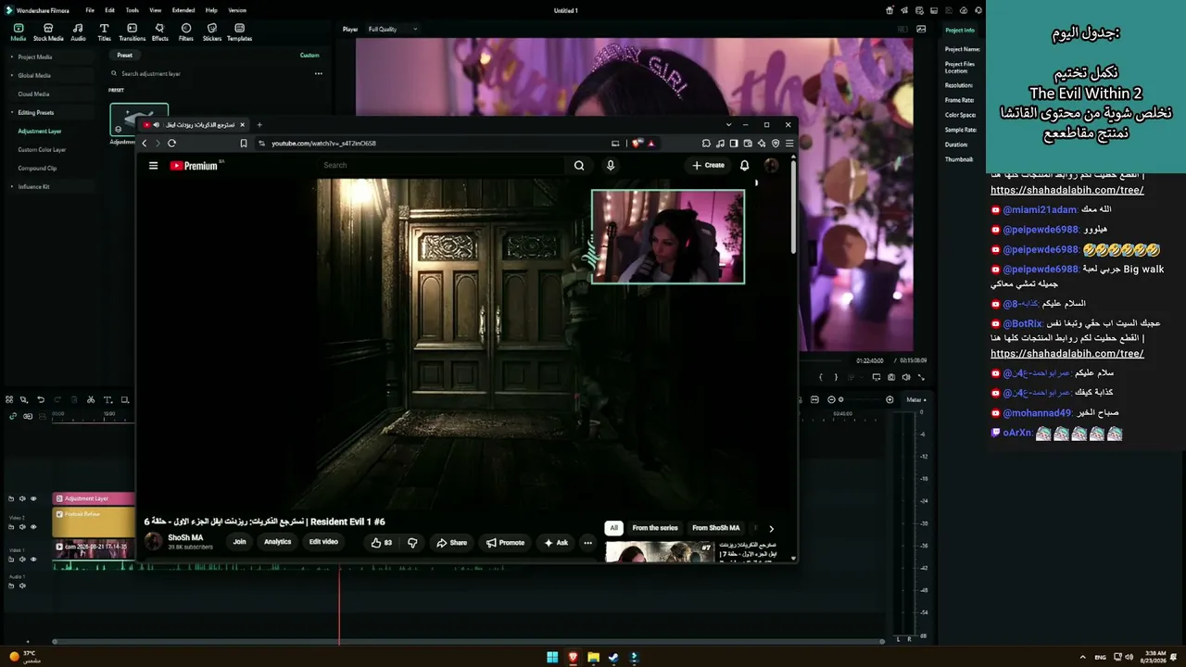Select the Media tab in Filmora

18,32
